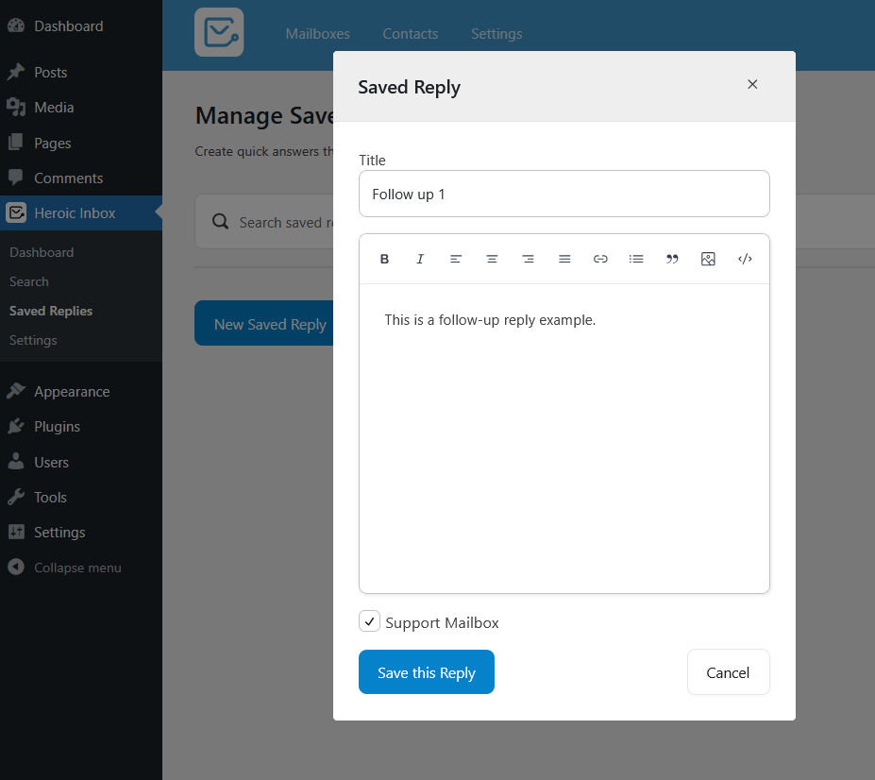
Task: Click the Pages menu label
Action: coord(53,143)
